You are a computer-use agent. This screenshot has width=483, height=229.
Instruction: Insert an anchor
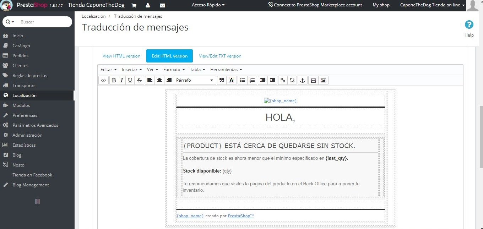[x=303, y=80]
